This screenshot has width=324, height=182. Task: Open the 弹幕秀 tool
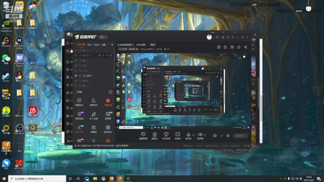(94, 129)
